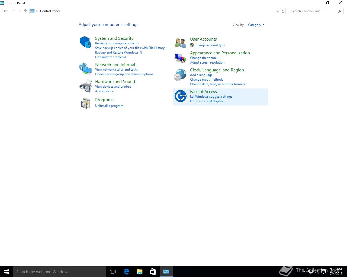This screenshot has height=277, width=347.
Task: Click Change the theme
Action: coord(203,58)
